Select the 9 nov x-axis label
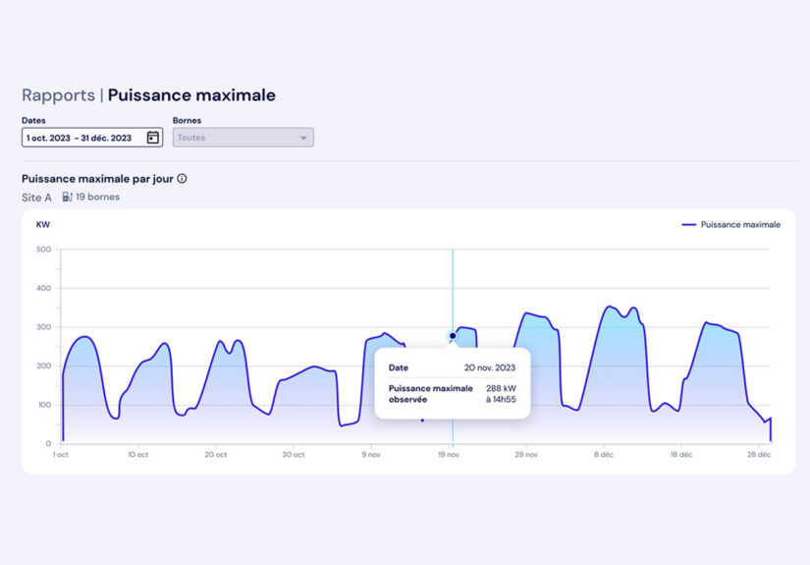Viewport: 810px width, 565px height. coord(371,455)
